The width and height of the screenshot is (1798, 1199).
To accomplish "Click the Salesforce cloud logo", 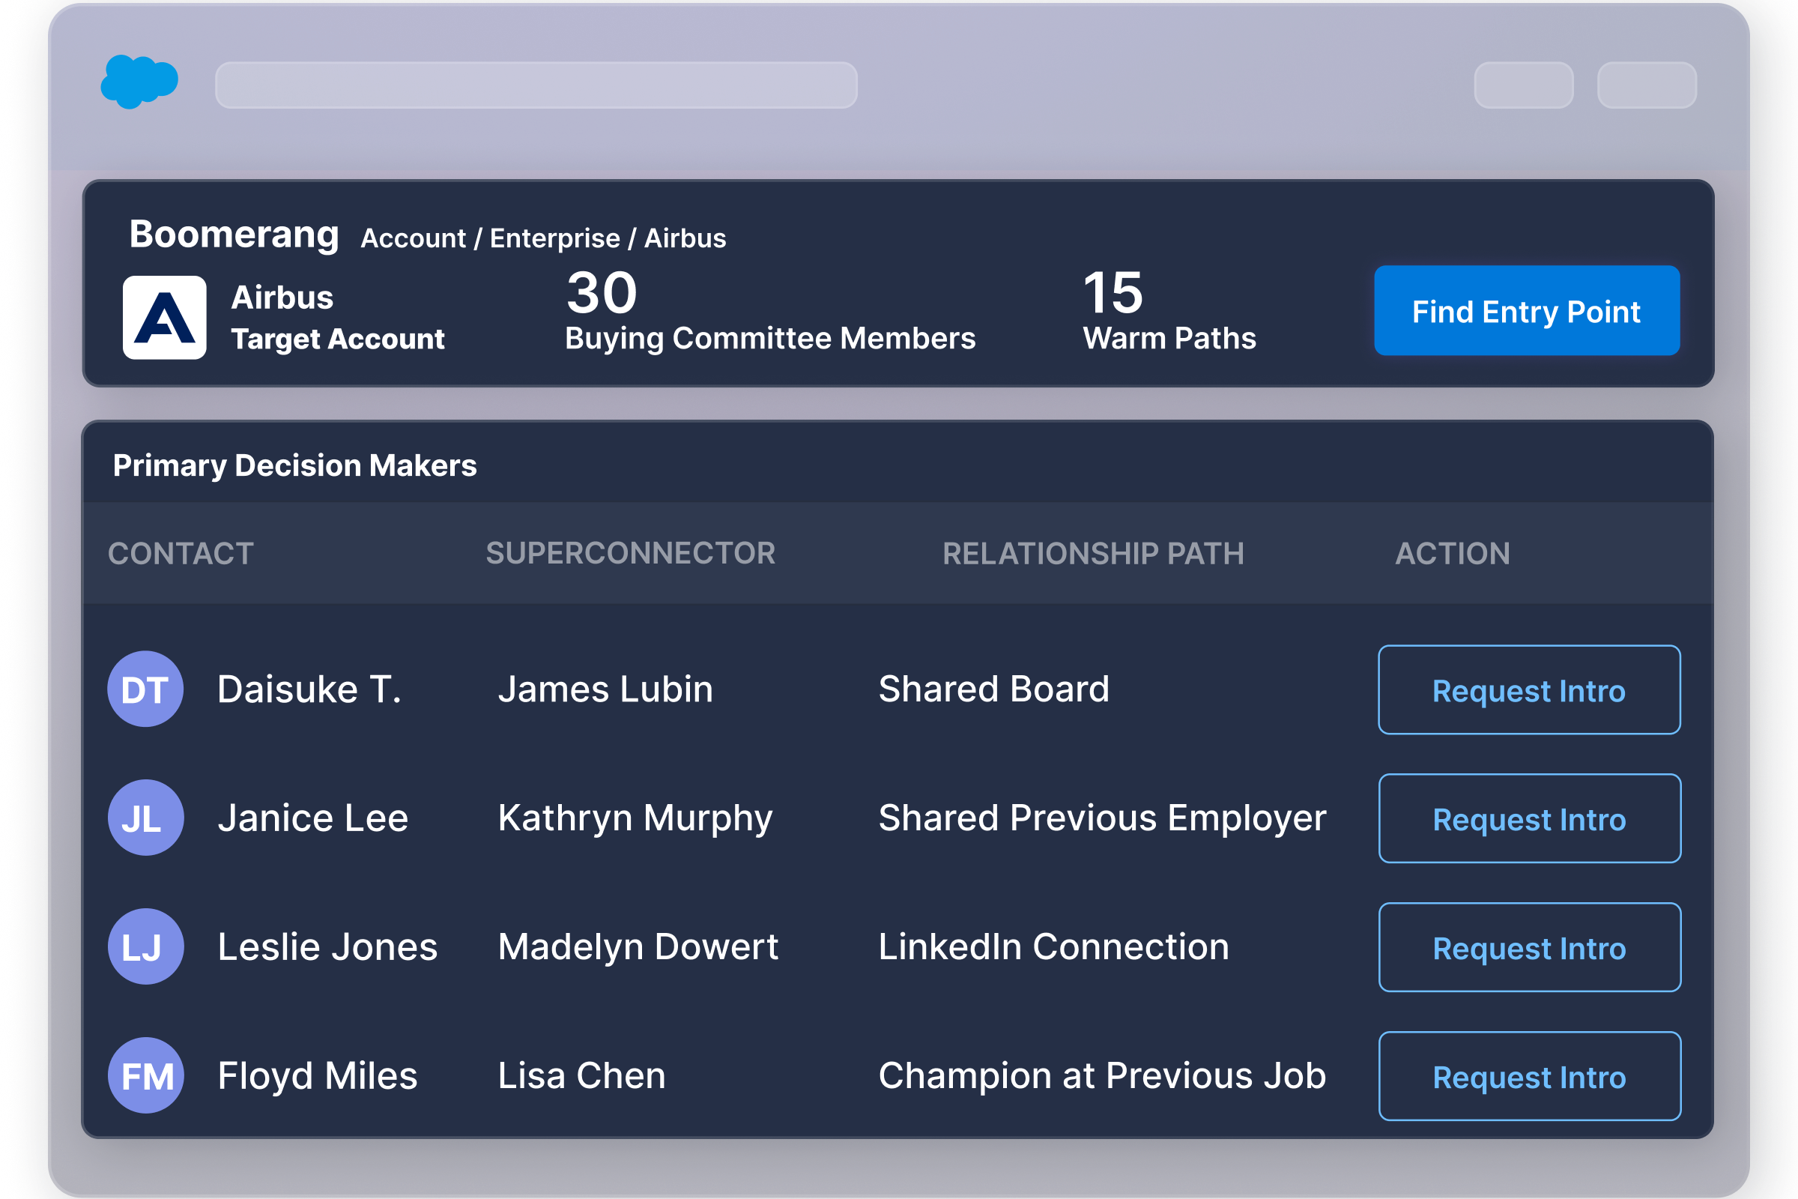I will [140, 82].
